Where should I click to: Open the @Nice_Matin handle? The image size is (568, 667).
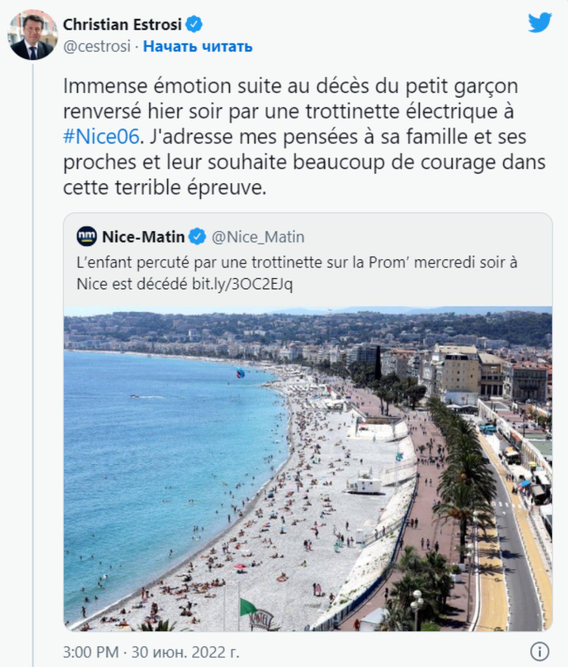click(x=258, y=237)
